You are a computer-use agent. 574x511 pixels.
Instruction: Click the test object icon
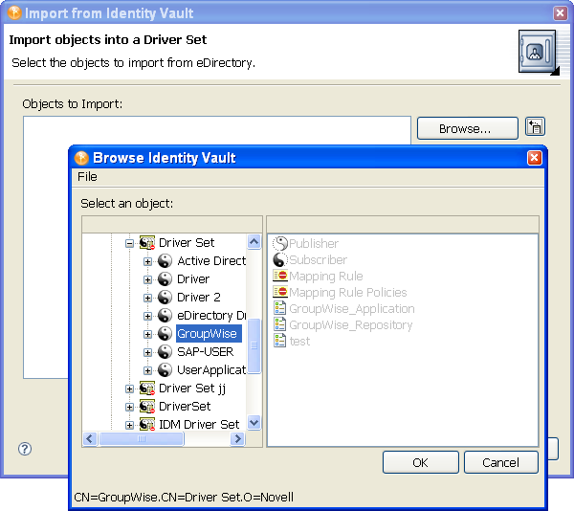[x=280, y=341]
